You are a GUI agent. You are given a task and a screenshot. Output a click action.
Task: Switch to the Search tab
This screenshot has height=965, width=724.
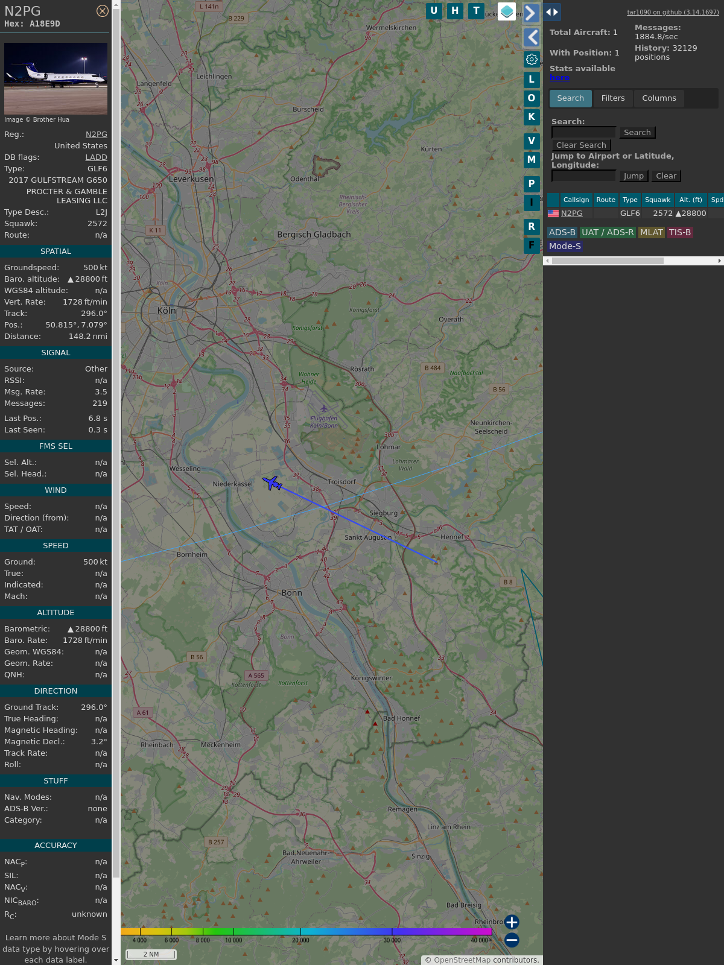pos(571,98)
